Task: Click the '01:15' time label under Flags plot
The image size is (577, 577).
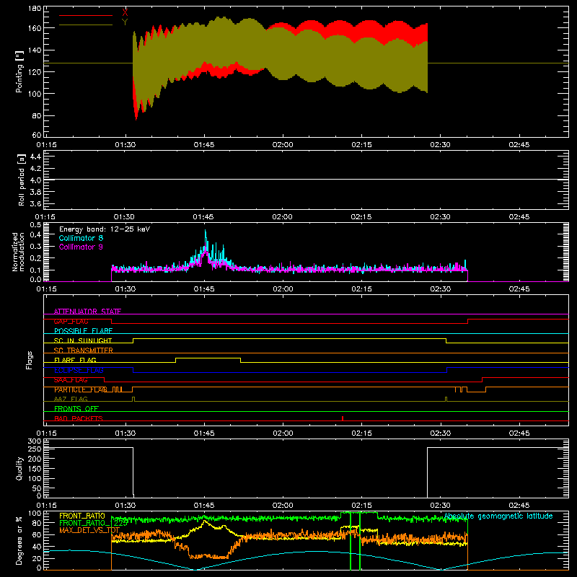Action: 46,433
